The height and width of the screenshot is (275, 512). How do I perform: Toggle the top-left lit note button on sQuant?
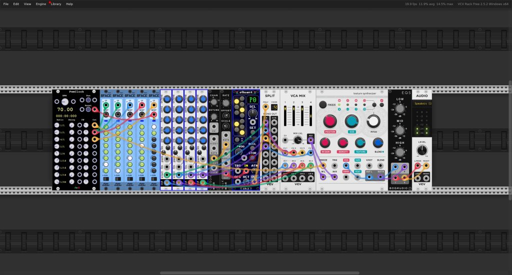(x=236, y=101)
